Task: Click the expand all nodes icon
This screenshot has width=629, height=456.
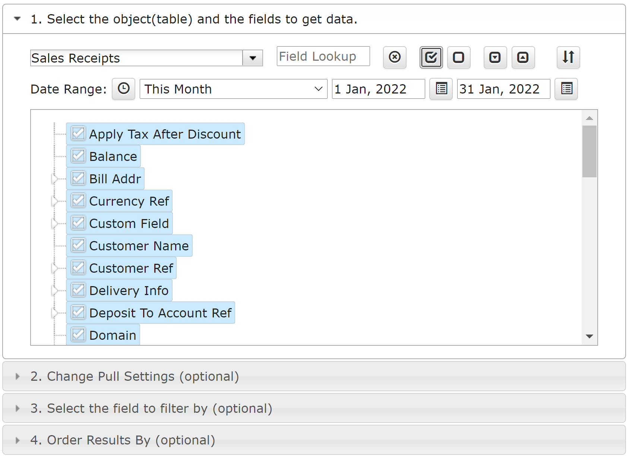Action: tap(495, 57)
